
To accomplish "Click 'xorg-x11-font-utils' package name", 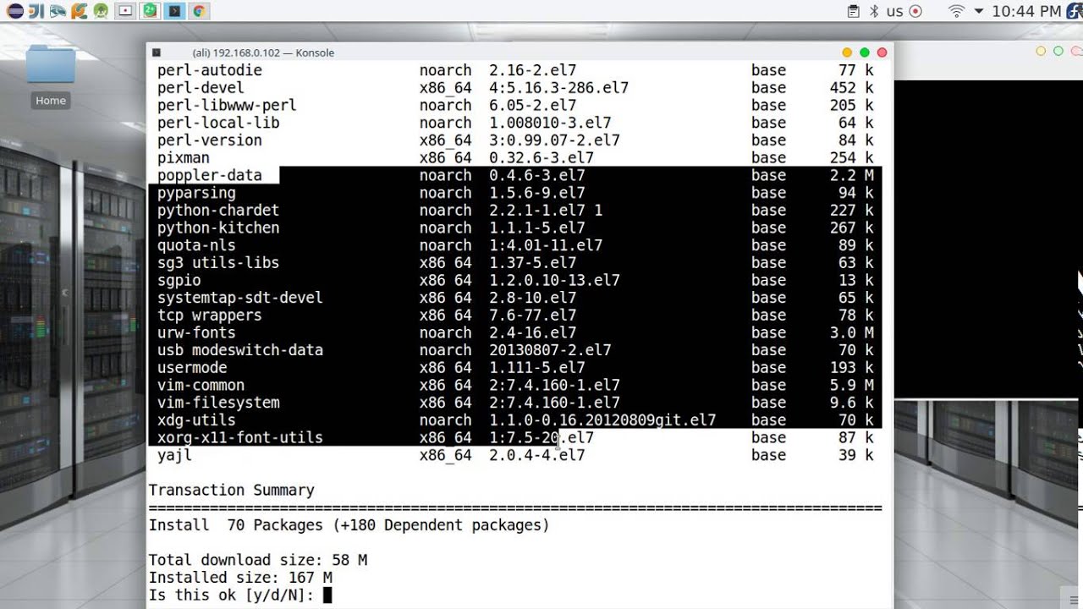I will 240,438.
